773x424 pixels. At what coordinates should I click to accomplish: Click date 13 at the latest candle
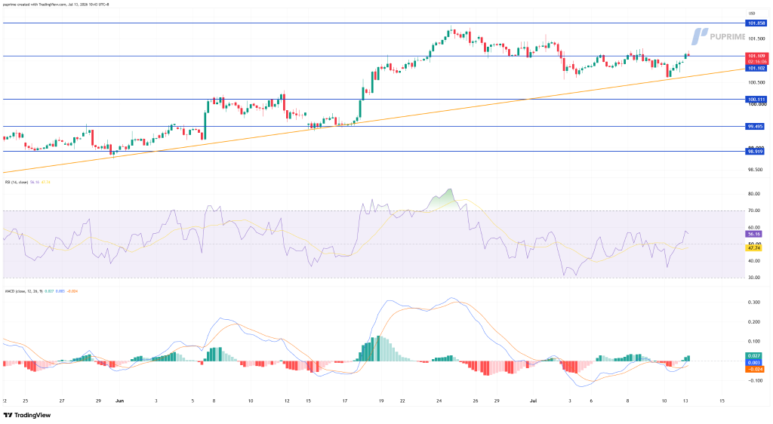(x=685, y=401)
